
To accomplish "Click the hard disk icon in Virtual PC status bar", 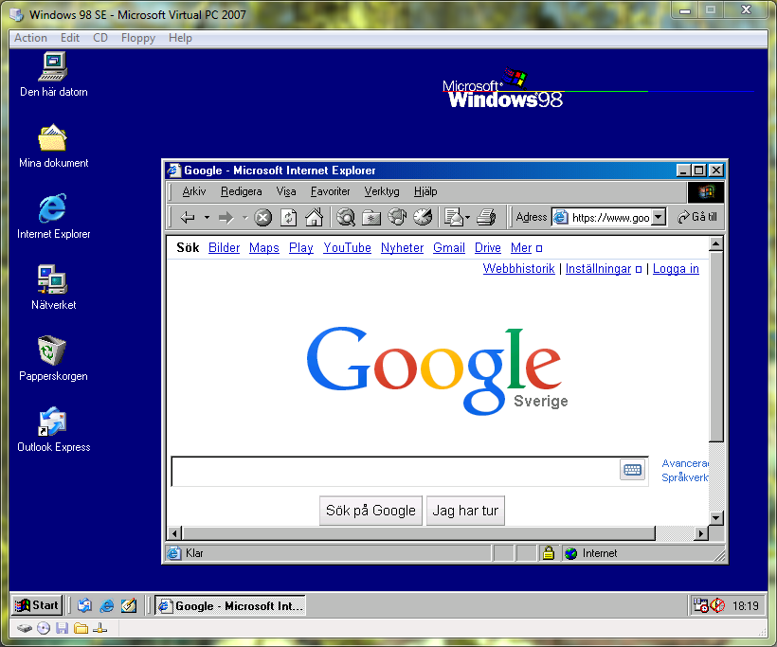I will 25,629.
